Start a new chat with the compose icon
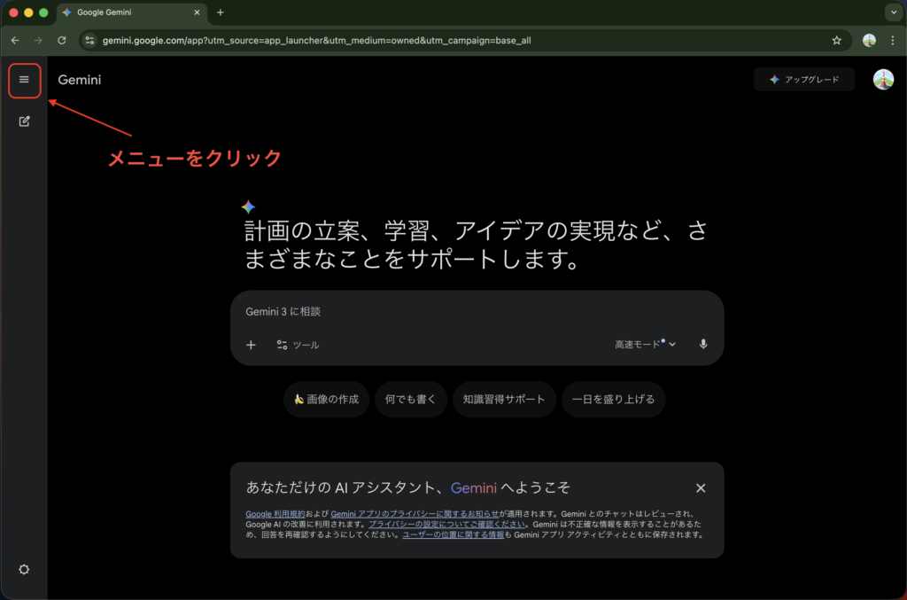907x600 pixels. (24, 121)
